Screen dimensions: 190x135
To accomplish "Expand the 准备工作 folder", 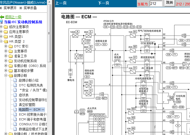I will click(x=6, y=56).
